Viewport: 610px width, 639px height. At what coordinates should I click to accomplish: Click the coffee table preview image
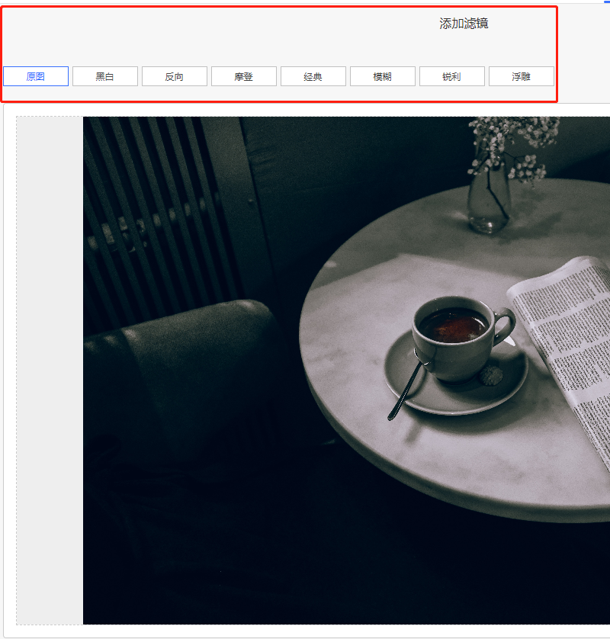(346, 371)
